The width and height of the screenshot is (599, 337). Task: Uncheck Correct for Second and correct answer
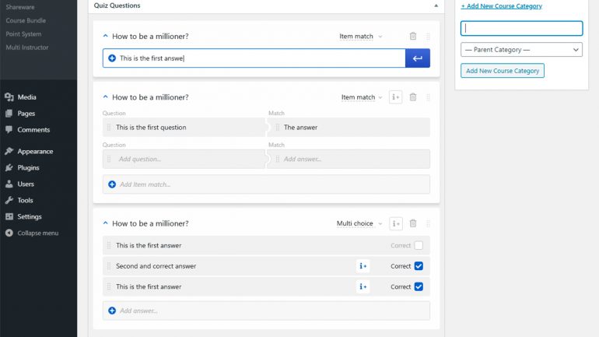click(x=419, y=266)
